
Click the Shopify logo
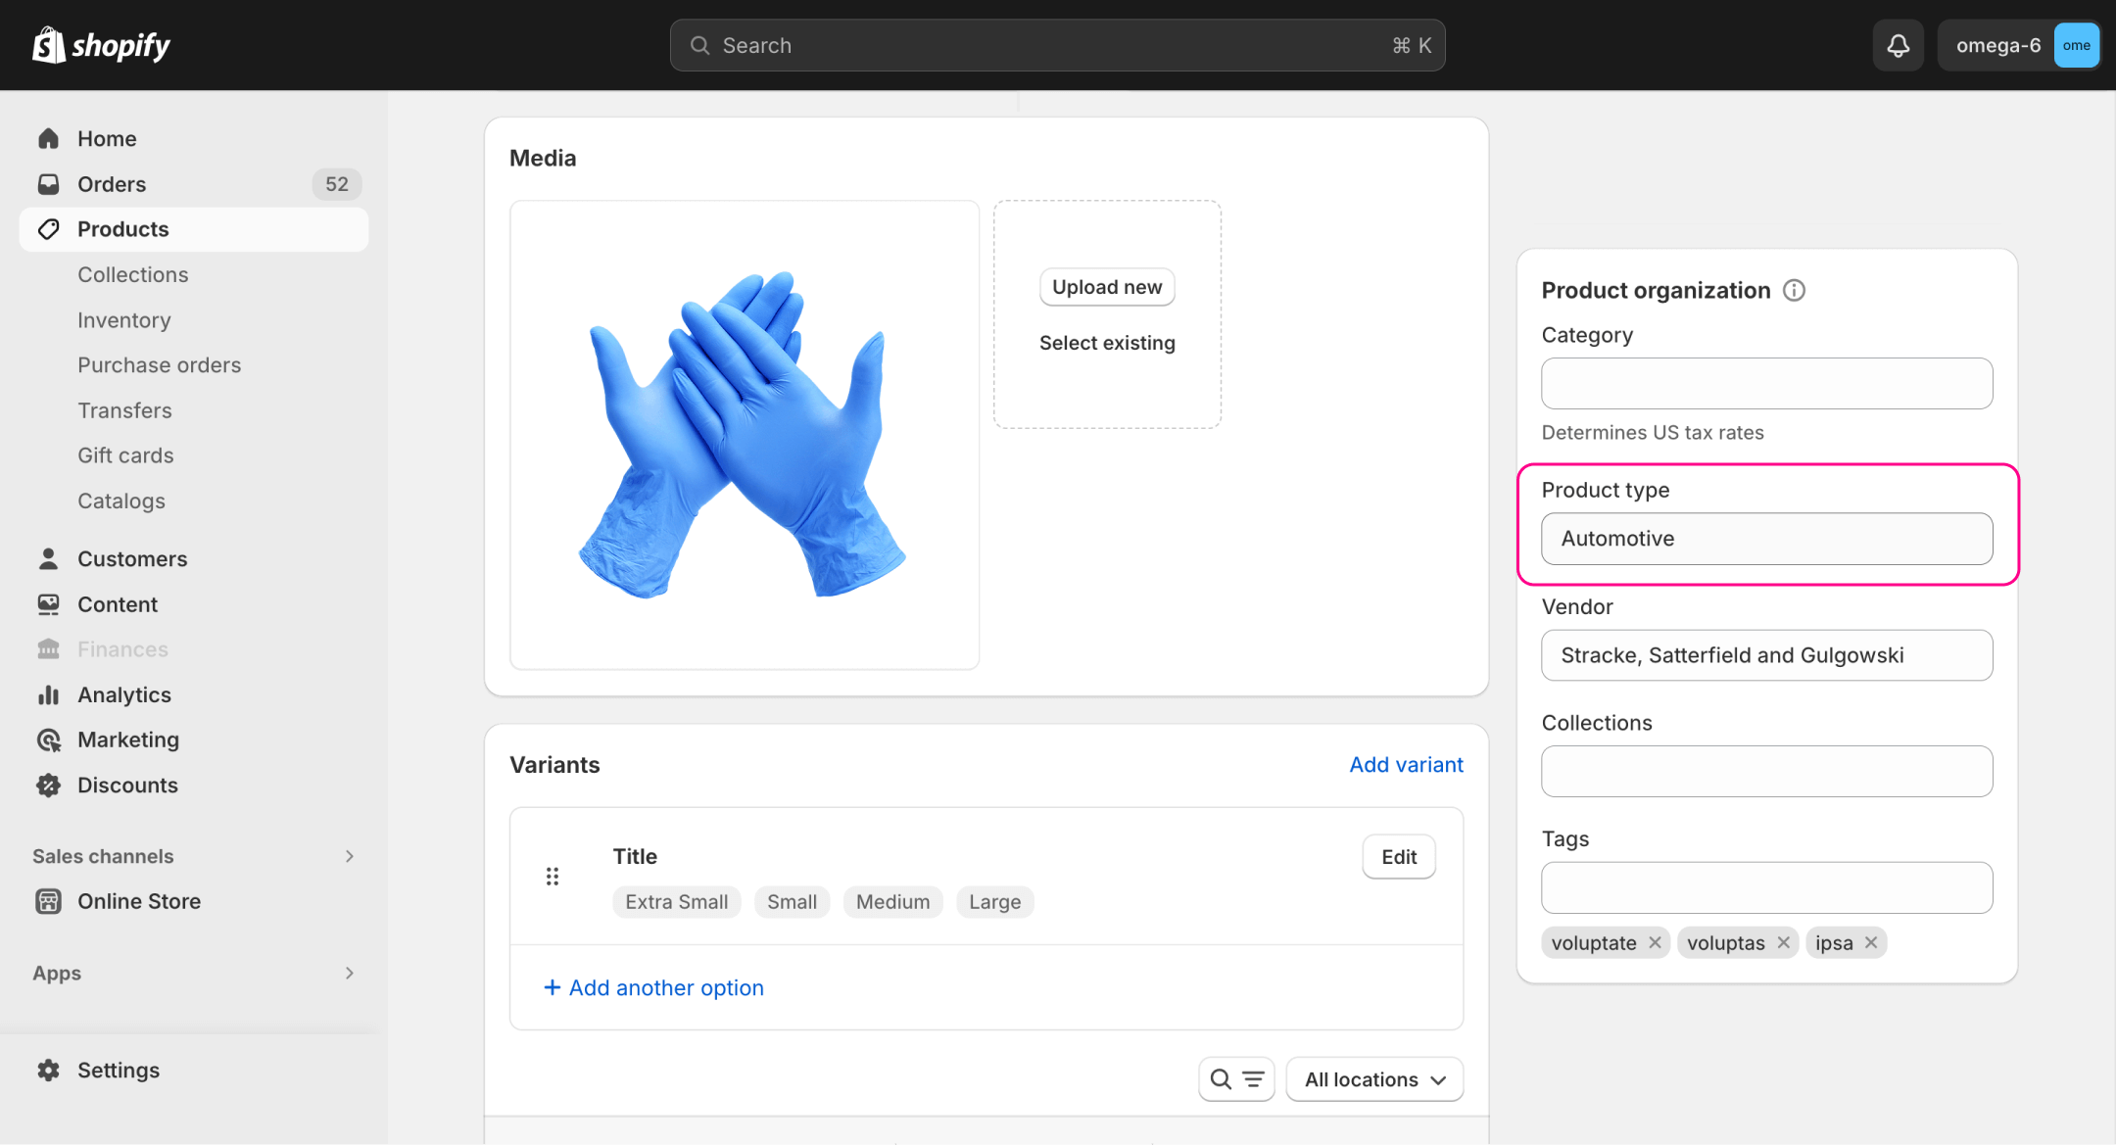pos(99,44)
